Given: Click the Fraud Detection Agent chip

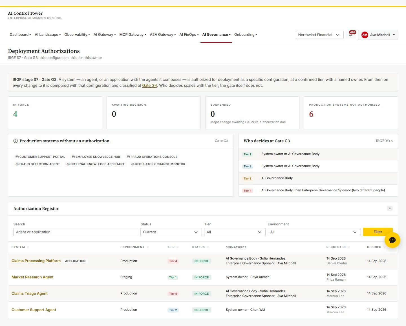Looking at the screenshot, I should click(37, 164).
